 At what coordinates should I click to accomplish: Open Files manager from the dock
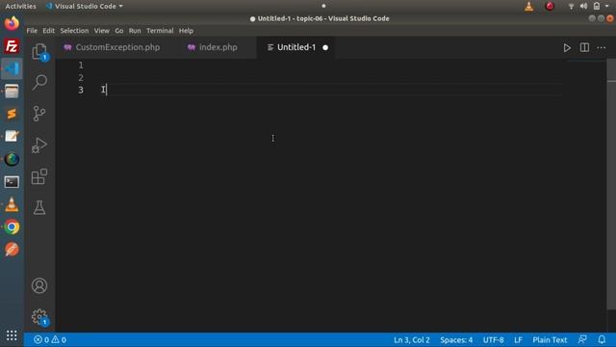click(12, 92)
